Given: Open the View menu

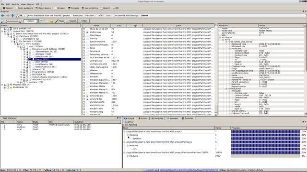Looking at the screenshot, I should pos(23,4).
